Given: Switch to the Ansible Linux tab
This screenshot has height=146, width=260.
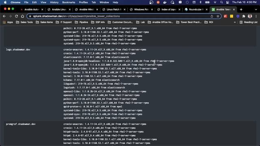Looking at the screenshot, I should click(59, 10).
